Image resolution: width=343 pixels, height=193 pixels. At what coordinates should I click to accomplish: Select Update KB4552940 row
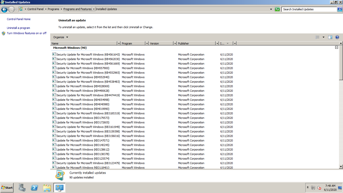pyautogui.click(x=143, y=77)
